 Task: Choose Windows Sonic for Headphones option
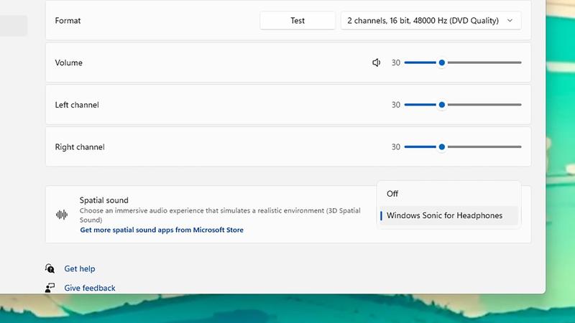pyautogui.click(x=444, y=215)
